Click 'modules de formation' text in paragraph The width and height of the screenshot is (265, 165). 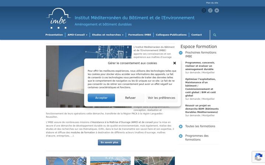[83, 132]
